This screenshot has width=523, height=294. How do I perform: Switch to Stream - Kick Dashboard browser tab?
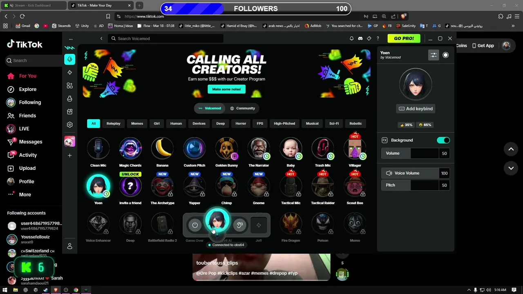[x=33, y=5]
